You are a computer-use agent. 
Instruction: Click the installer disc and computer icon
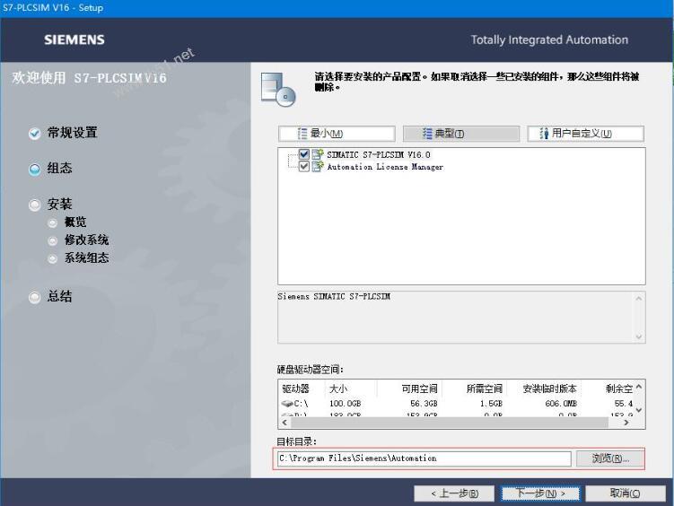coord(278,90)
